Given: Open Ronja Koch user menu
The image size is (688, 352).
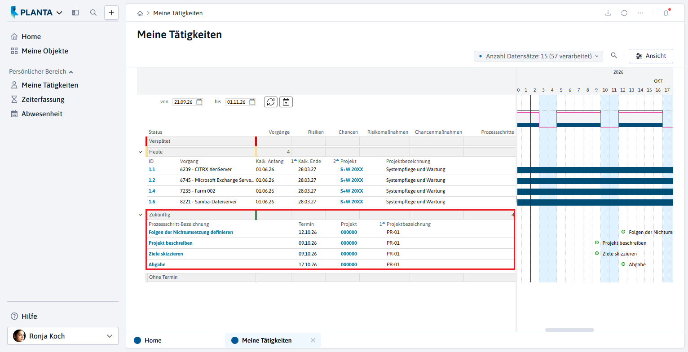Looking at the screenshot, I should click(63, 336).
